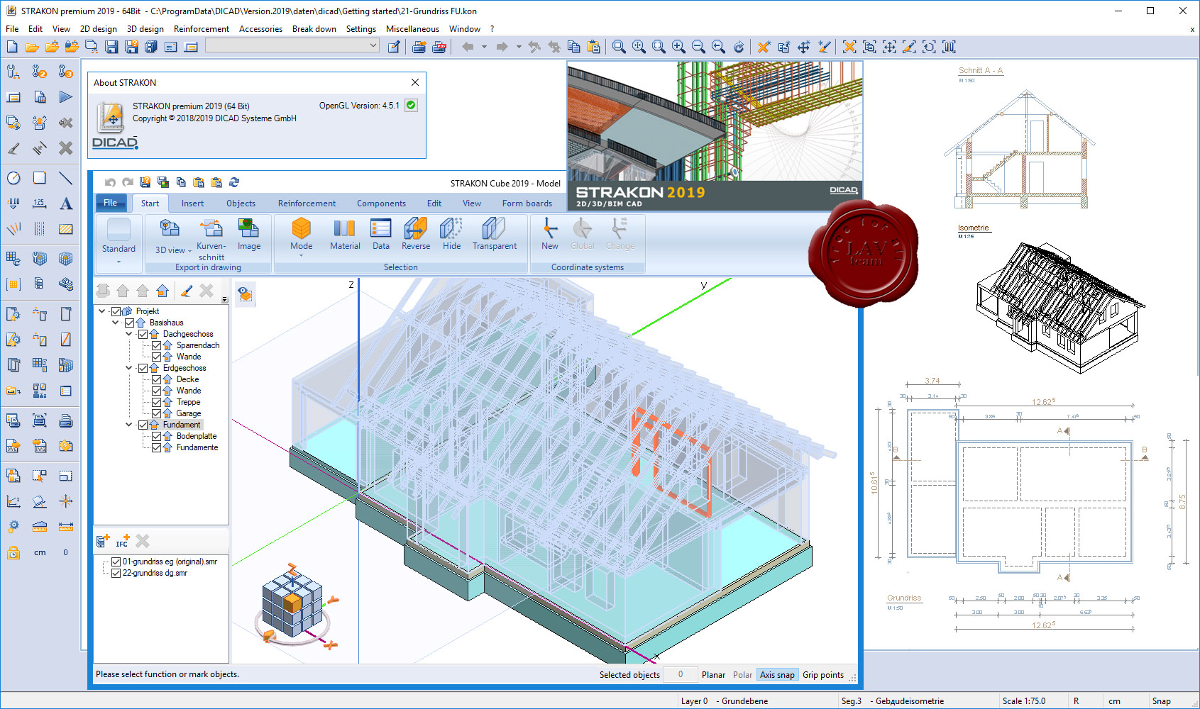Toggle the Sparrendach checkbox
The height and width of the screenshot is (709, 1200).
click(157, 345)
